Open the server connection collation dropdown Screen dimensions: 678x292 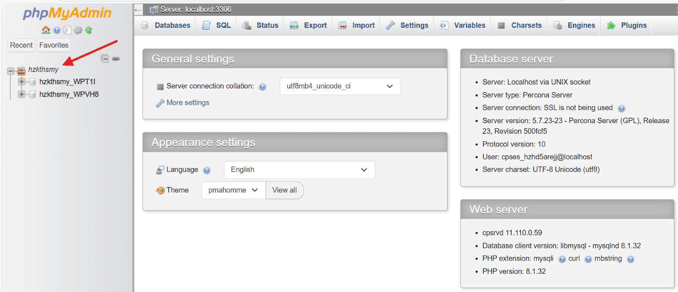pyautogui.click(x=340, y=86)
